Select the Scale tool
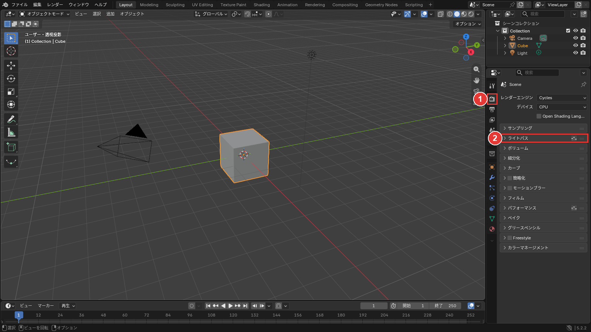The height and width of the screenshot is (332, 591). (11, 91)
